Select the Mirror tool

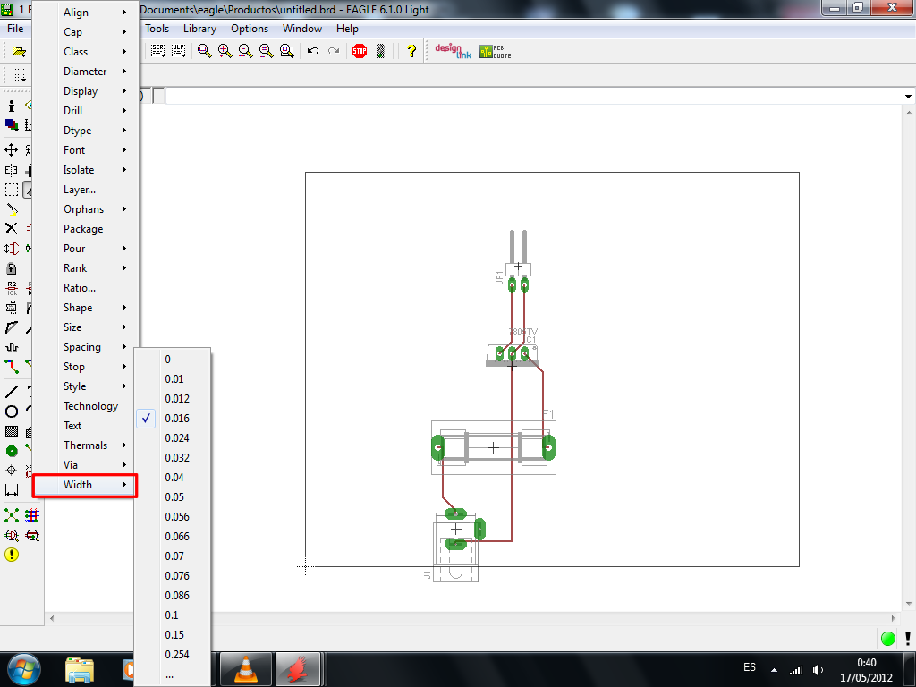tap(11, 170)
